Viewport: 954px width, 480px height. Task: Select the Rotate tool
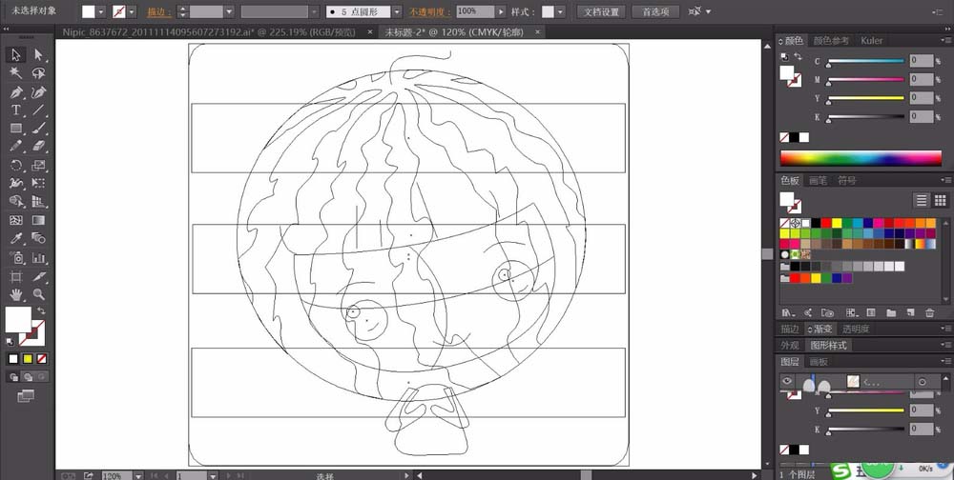tap(16, 166)
